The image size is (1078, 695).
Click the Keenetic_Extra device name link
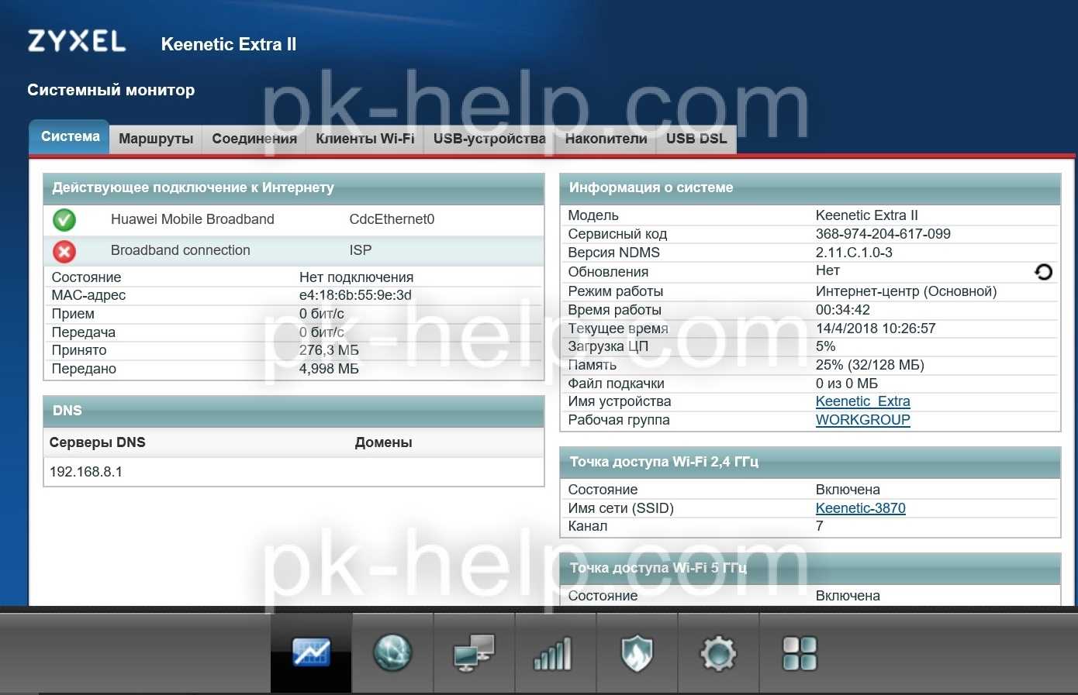(862, 401)
